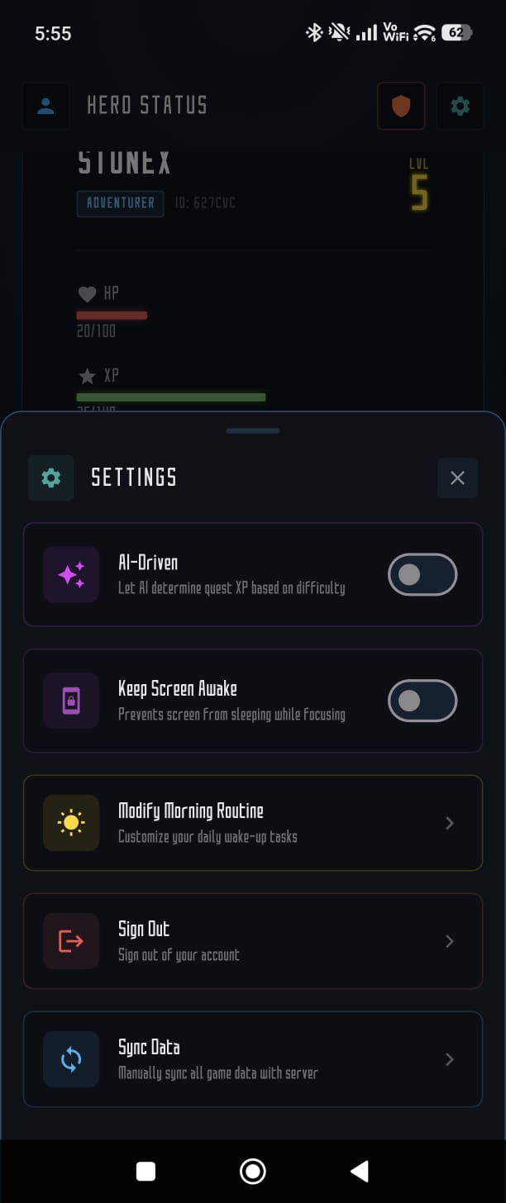Tap the red Sign Out arrow icon
Screen dimensions: 506x1203
[x=71, y=941]
